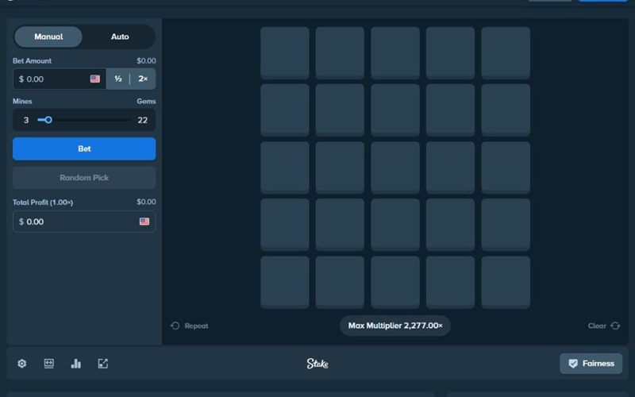Click the Clear refresh icon
Viewport: 635px width, 397px height.
pos(616,326)
